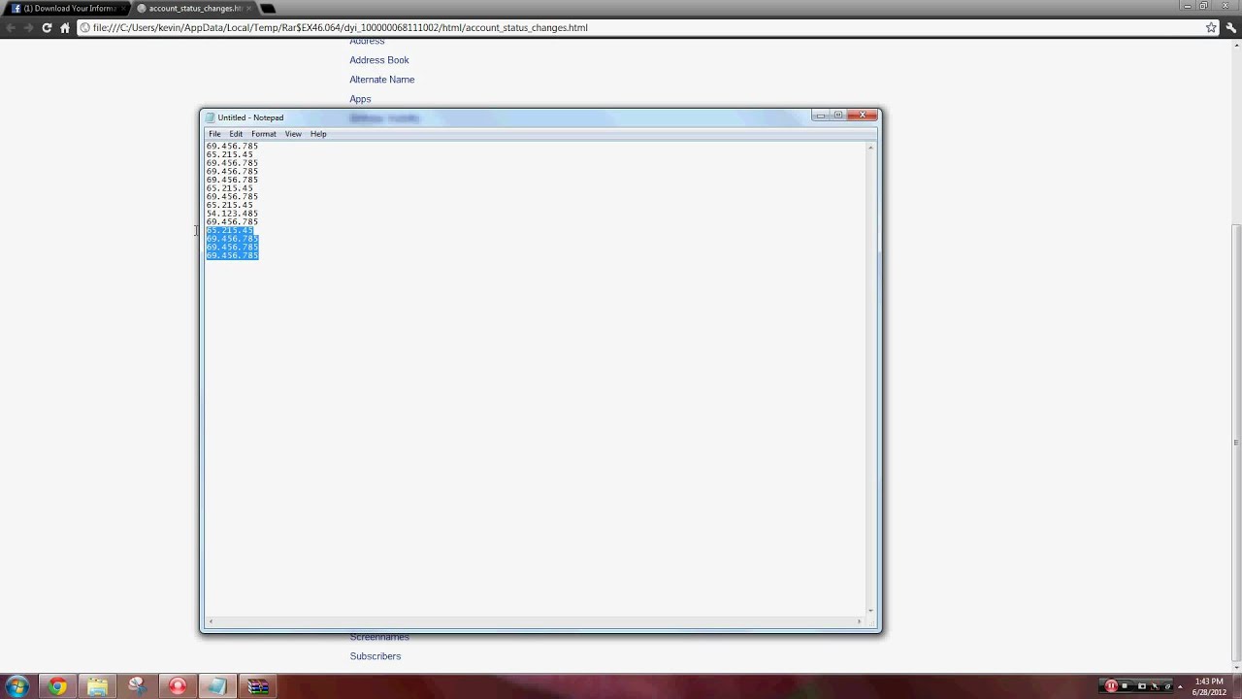
Task: Open Windows Explorer from the taskbar
Action: [97, 686]
